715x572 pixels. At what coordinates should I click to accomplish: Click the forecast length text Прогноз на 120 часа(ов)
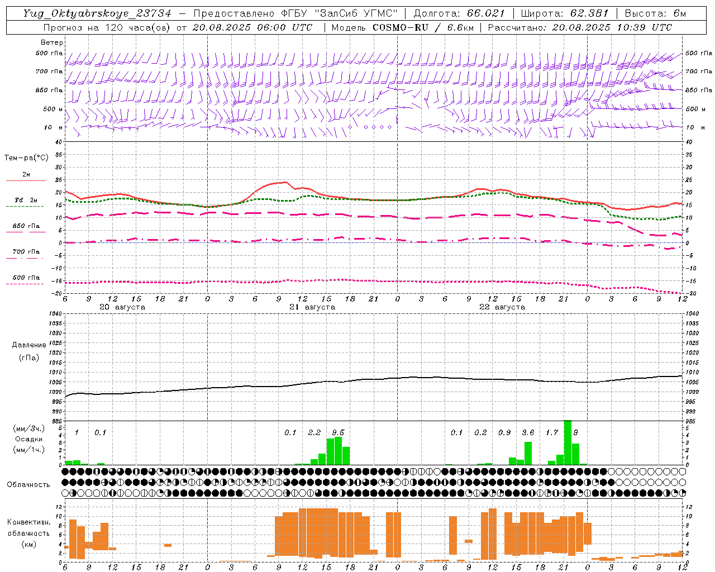coord(107,27)
